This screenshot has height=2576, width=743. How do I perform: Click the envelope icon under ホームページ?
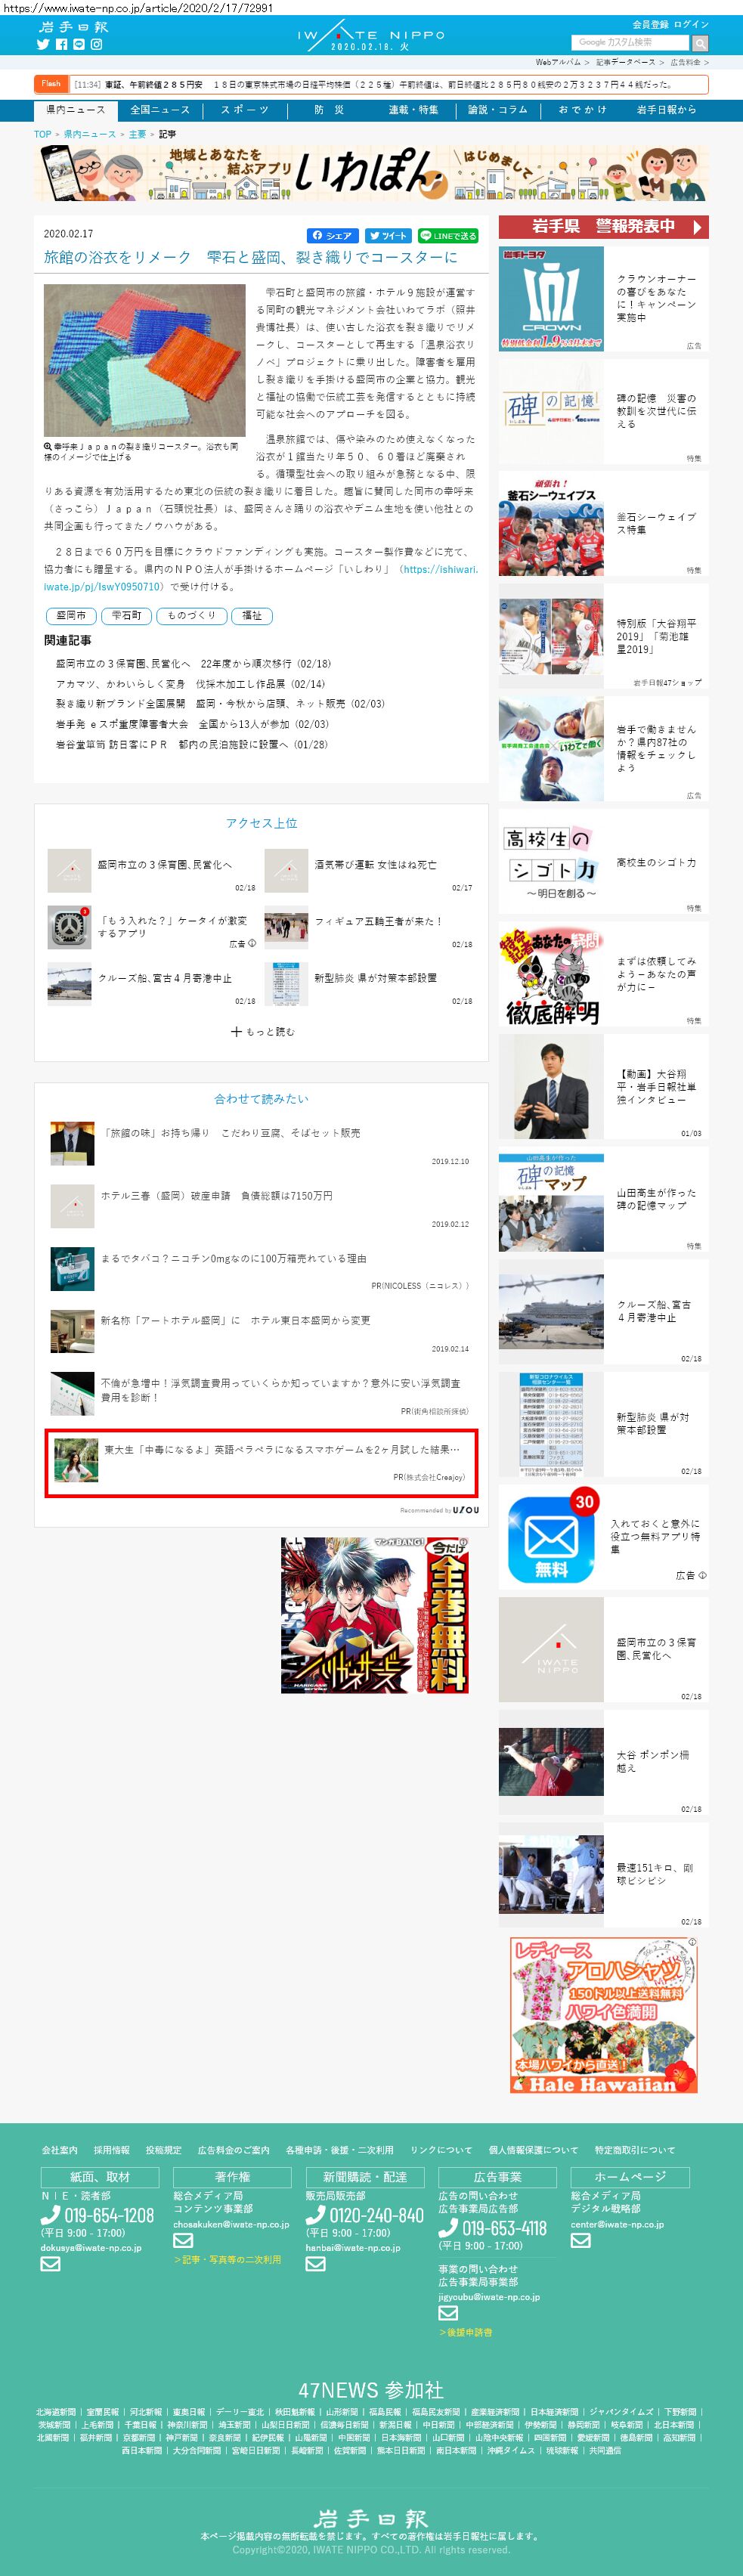point(580,2241)
